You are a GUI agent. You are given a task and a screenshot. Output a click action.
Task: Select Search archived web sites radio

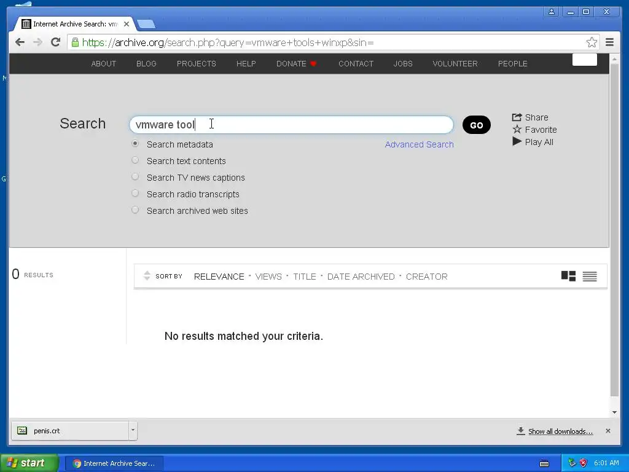click(x=135, y=210)
